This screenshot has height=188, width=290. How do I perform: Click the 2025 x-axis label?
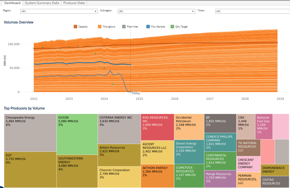coord(139,99)
